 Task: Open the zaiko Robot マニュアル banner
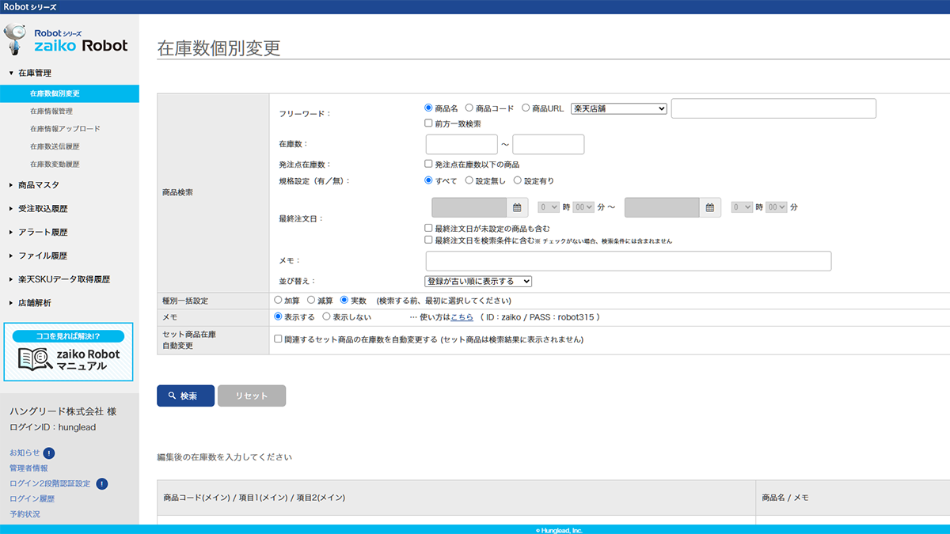pos(69,352)
